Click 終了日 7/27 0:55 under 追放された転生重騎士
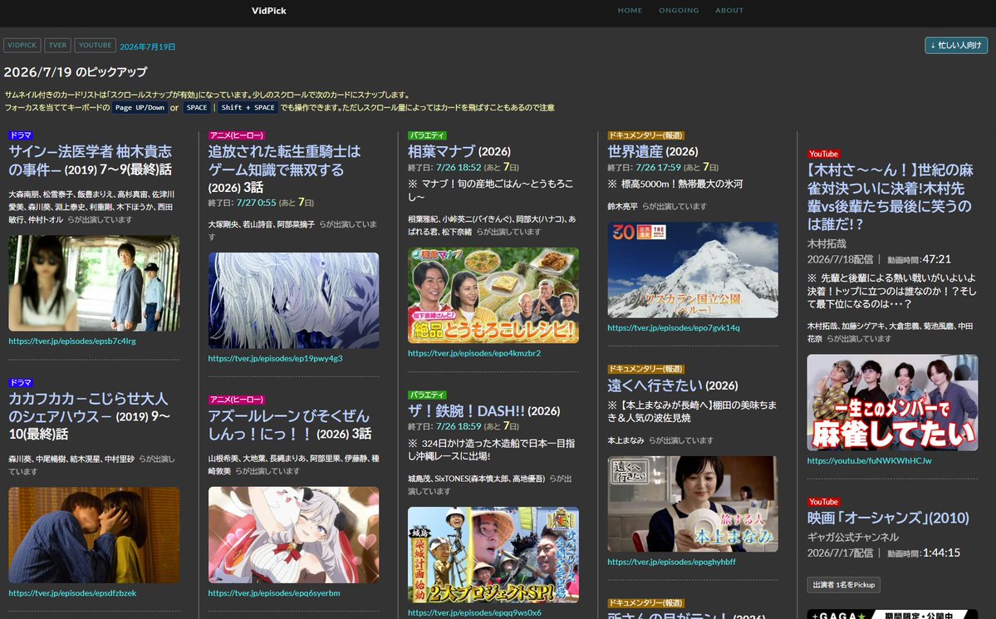The height and width of the screenshot is (619, 996). tap(261, 203)
